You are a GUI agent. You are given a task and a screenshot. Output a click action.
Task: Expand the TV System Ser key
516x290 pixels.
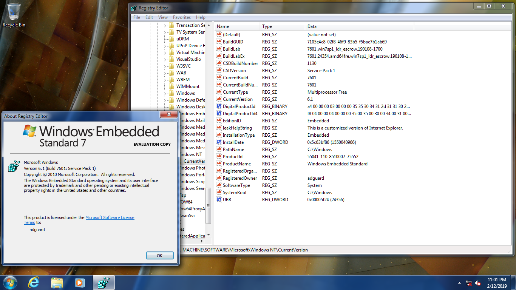click(165, 32)
